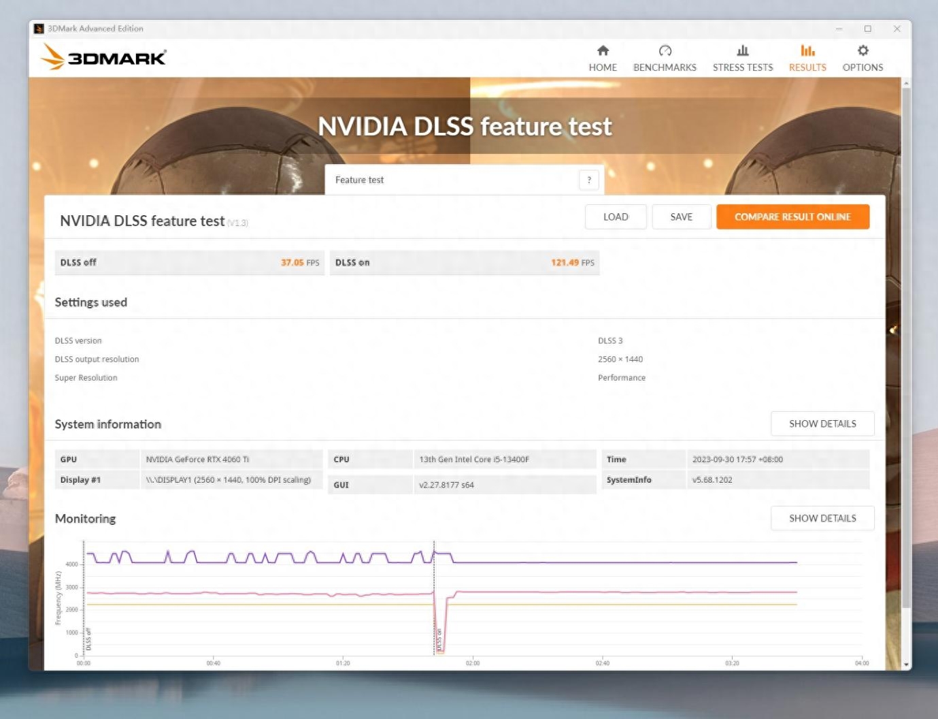Click the NVIDIA GeForce RTX 4060 Ti value
Screen dimensions: 938x719
point(197,460)
